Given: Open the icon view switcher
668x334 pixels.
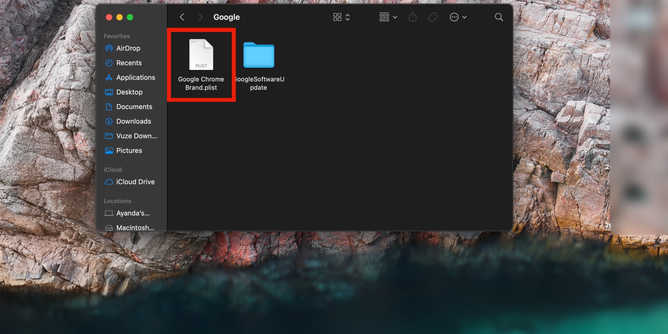Looking at the screenshot, I should (x=342, y=17).
